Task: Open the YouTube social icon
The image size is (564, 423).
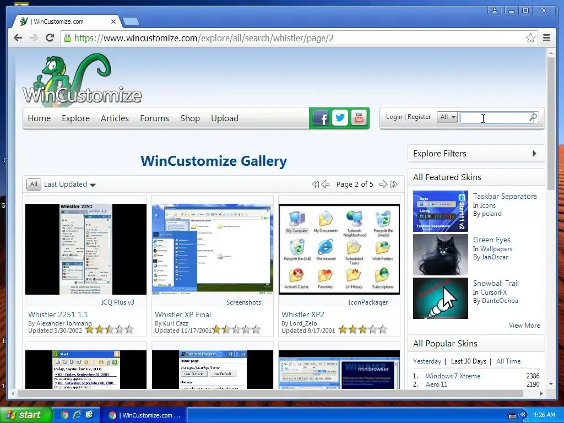Action: coord(359,118)
